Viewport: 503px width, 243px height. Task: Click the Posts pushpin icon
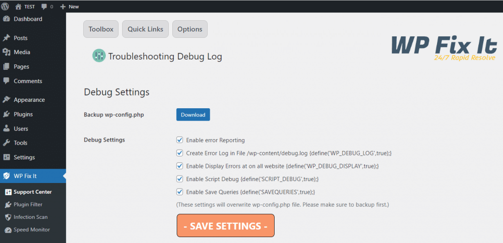6,38
